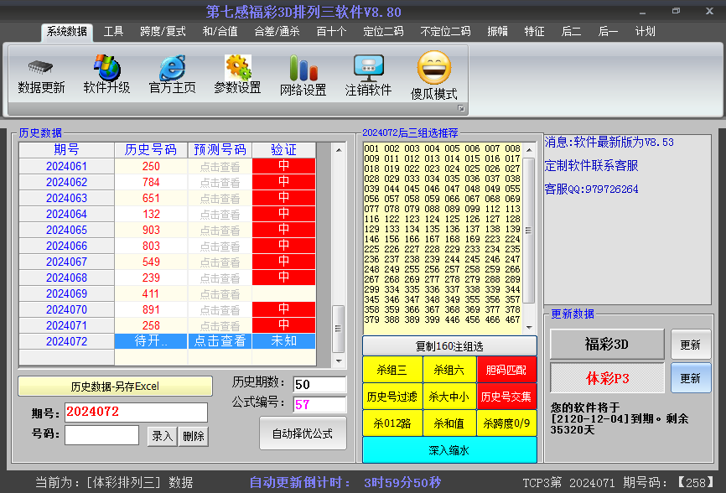Image resolution: width=726 pixels, height=493 pixels.
Task: Copy picks with 复制160注组选 button
Action: (449, 345)
